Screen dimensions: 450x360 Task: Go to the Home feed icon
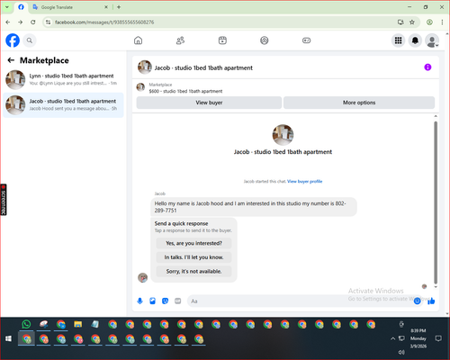pos(138,40)
